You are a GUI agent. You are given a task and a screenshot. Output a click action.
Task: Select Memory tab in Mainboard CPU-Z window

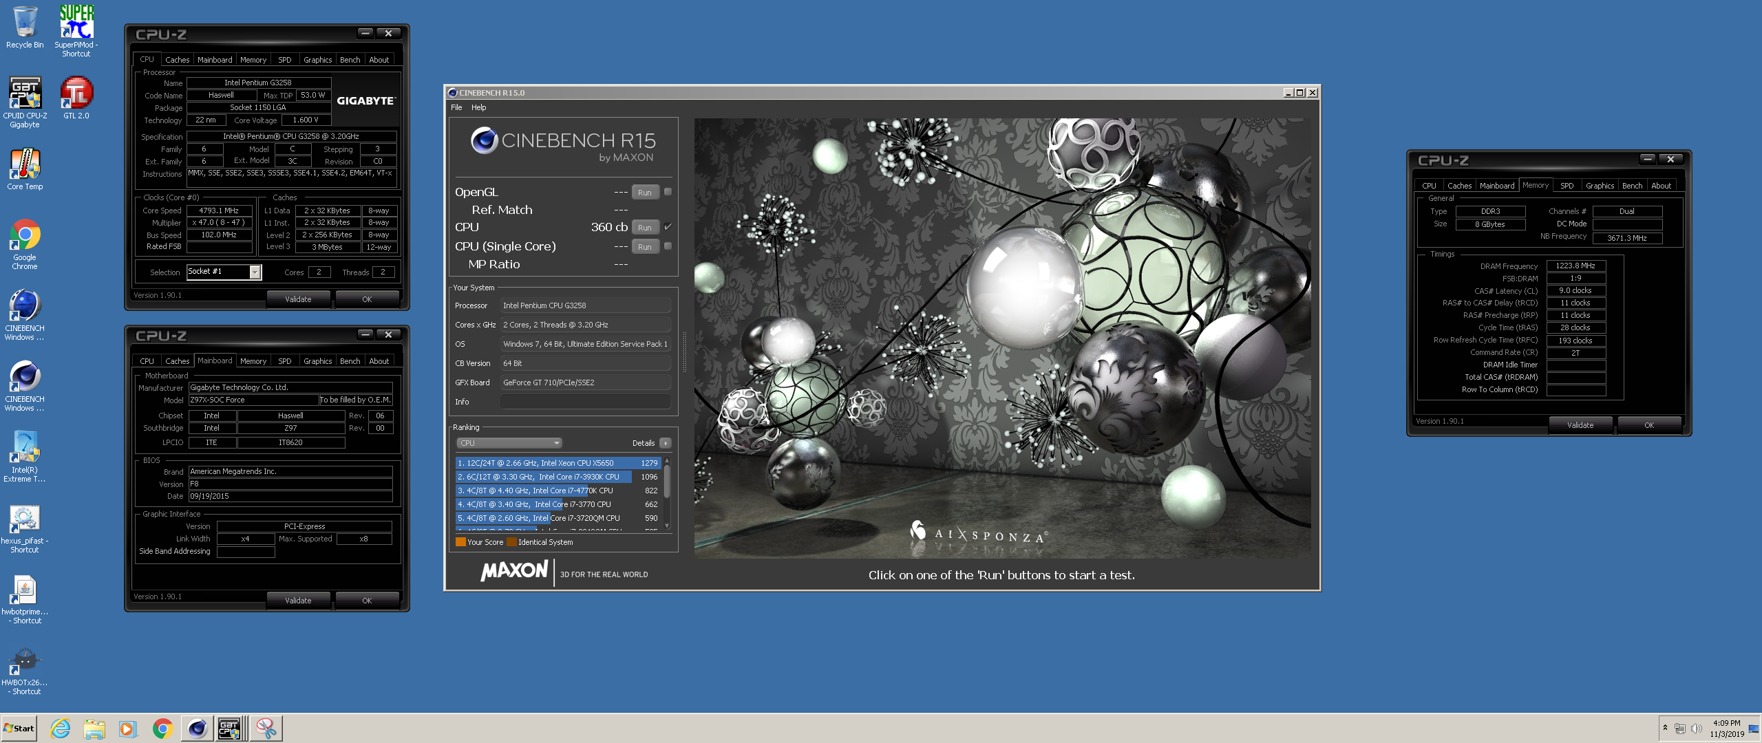(253, 361)
